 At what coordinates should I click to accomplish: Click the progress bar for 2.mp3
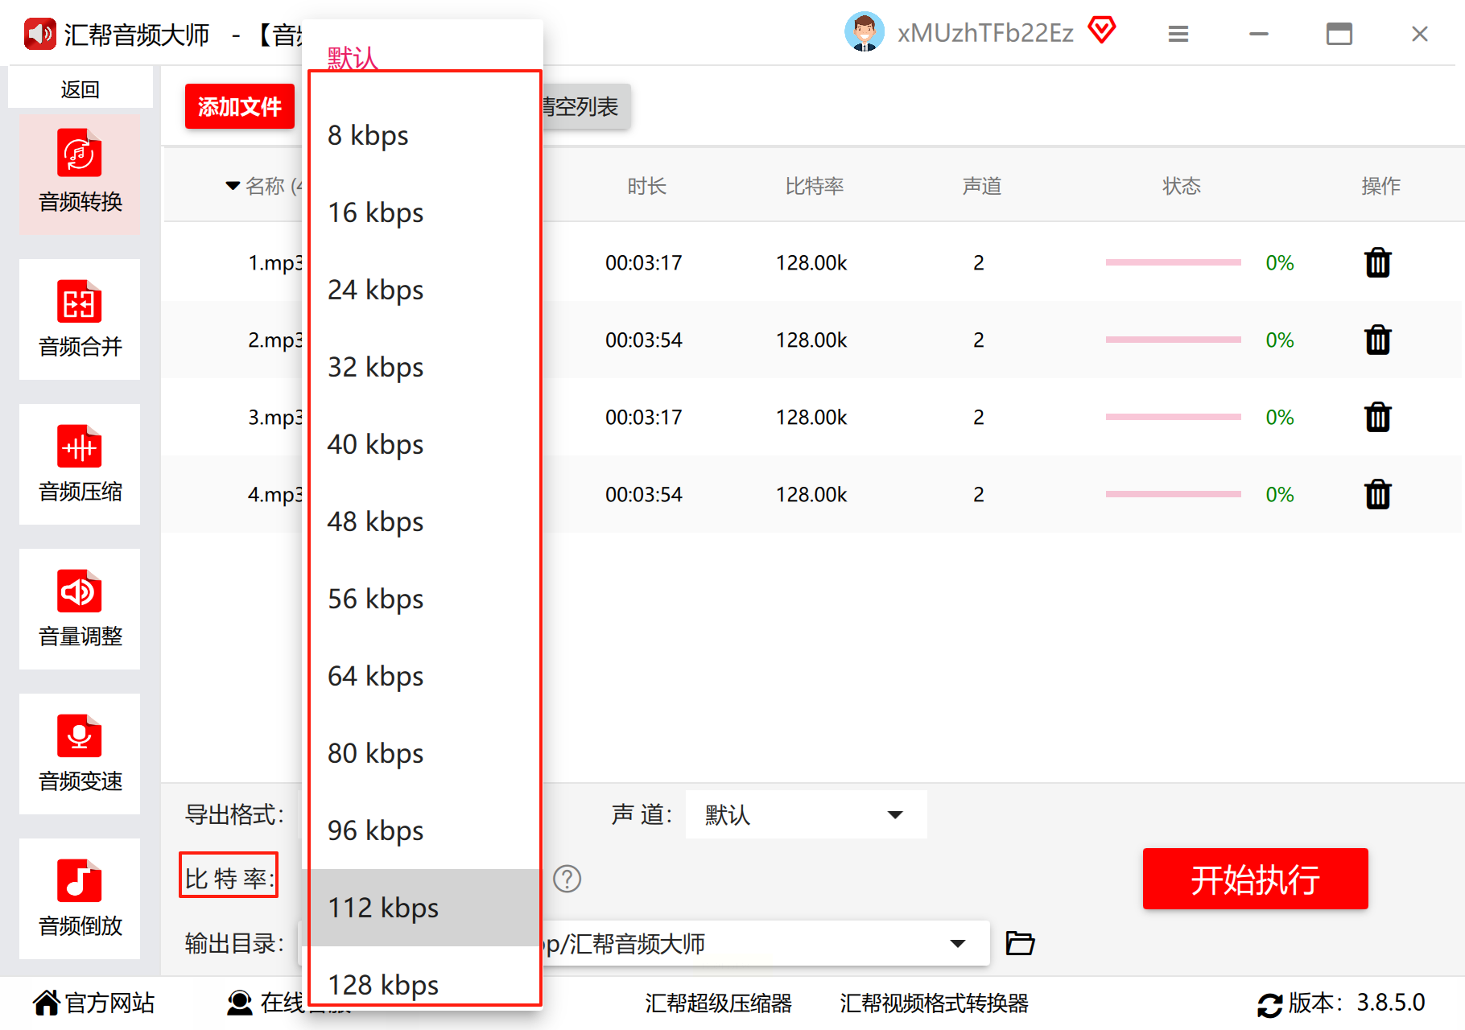tap(1173, 340)
